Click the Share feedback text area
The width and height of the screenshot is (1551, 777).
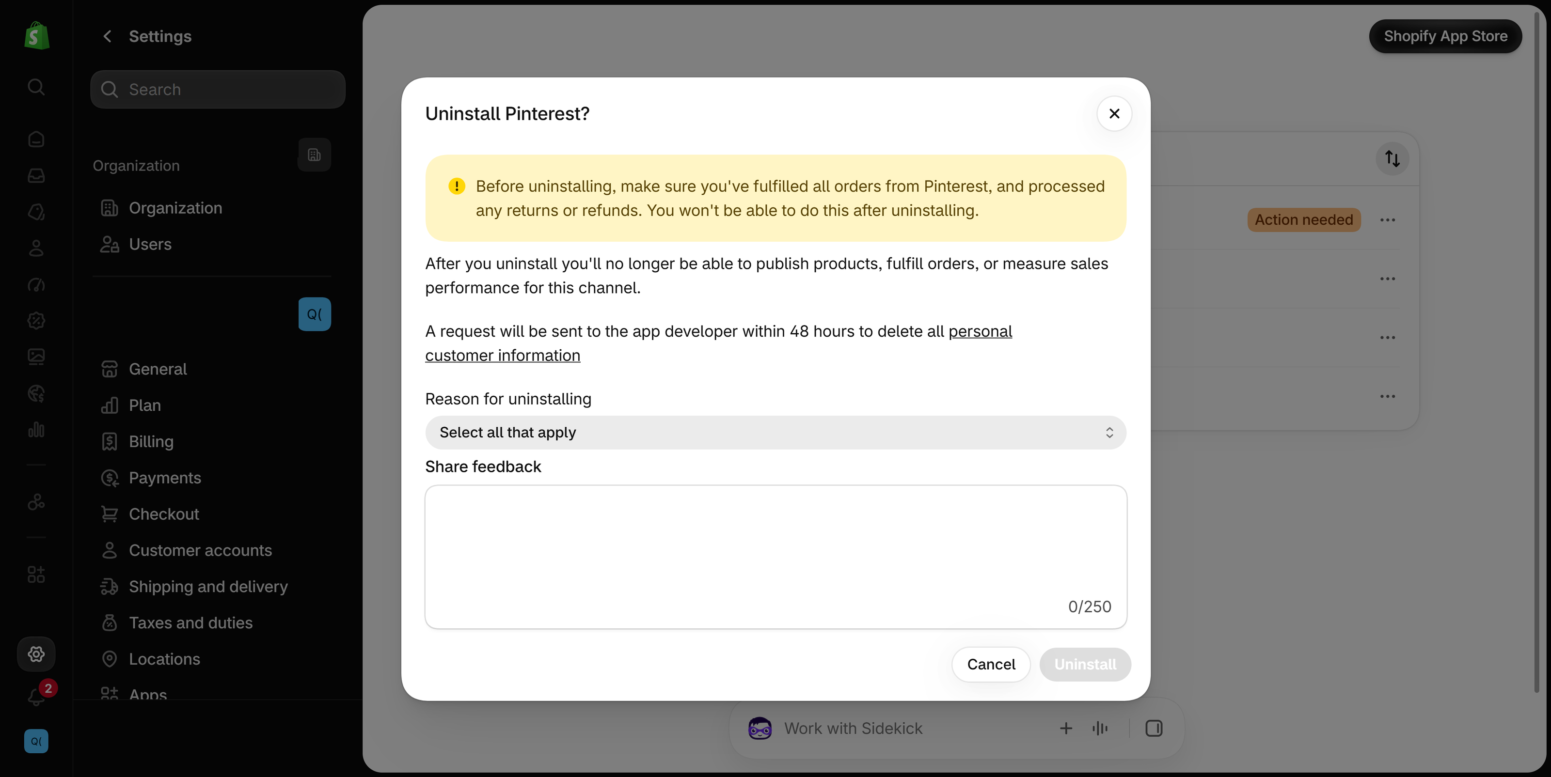[x=775, y=557]
